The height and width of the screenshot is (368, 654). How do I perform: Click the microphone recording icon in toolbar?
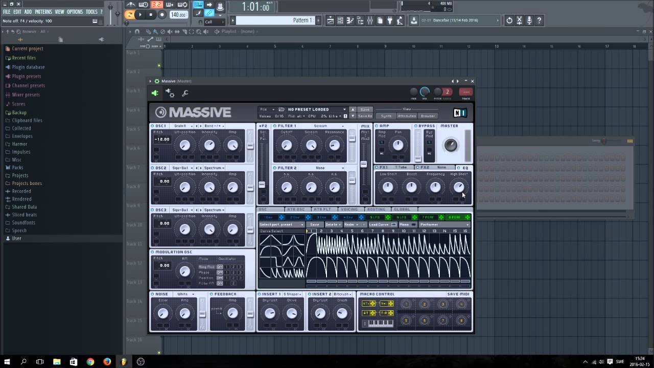point(529,20)
